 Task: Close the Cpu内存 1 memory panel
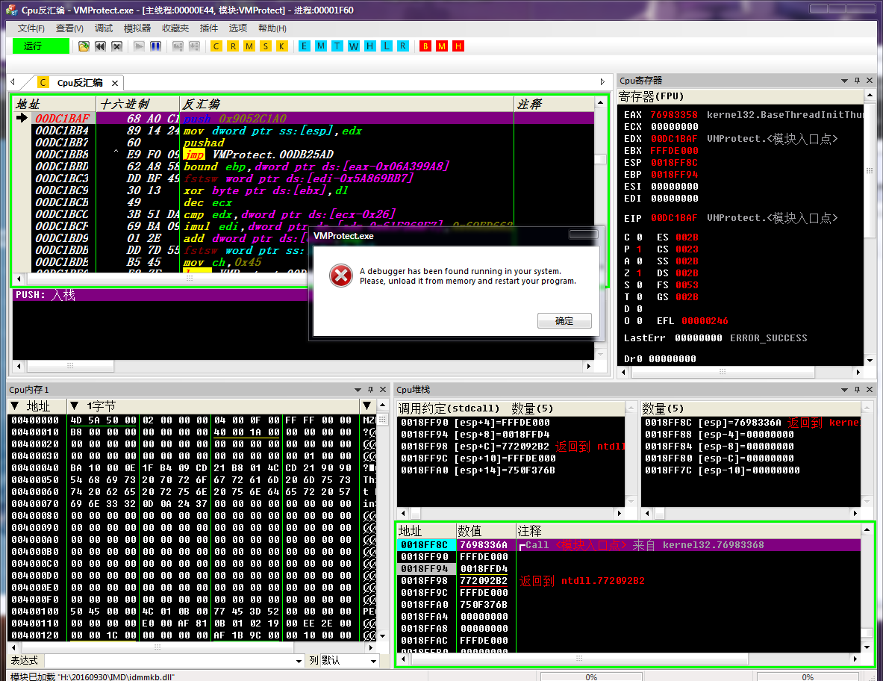coord(383,389)
